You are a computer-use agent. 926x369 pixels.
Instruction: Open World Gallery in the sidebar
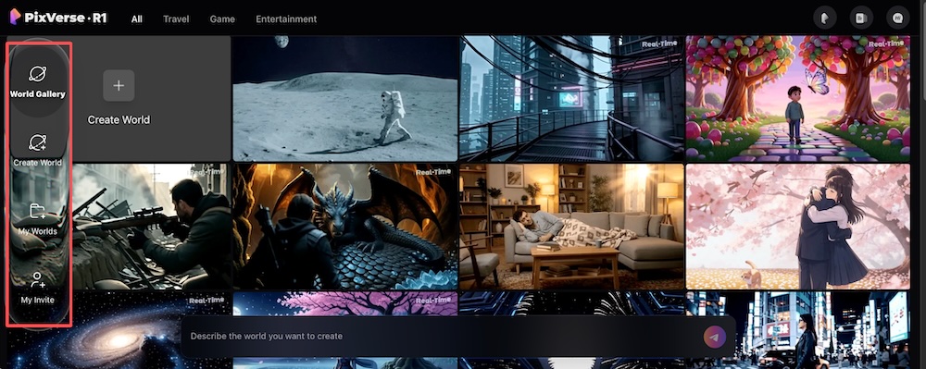[38, 81]
